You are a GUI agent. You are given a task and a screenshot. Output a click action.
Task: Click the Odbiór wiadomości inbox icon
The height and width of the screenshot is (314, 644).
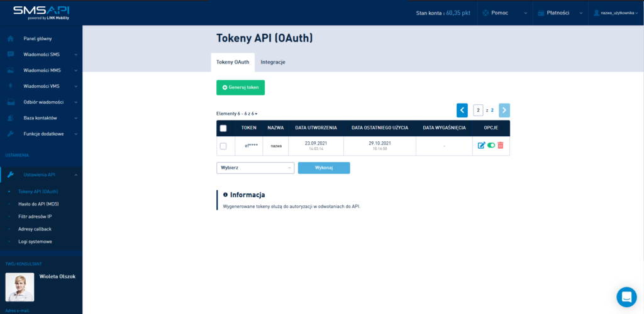tap(11, 102)
